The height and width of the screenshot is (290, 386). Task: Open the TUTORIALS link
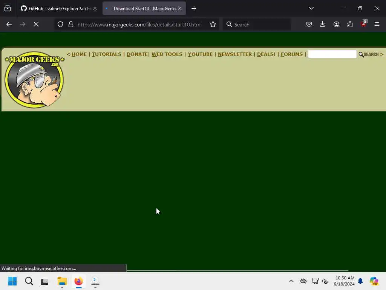pos(107,54)
